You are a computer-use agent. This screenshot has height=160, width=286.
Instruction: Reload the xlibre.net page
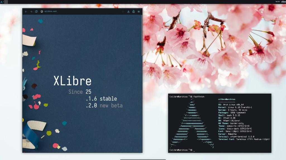(x=36, y=11)
